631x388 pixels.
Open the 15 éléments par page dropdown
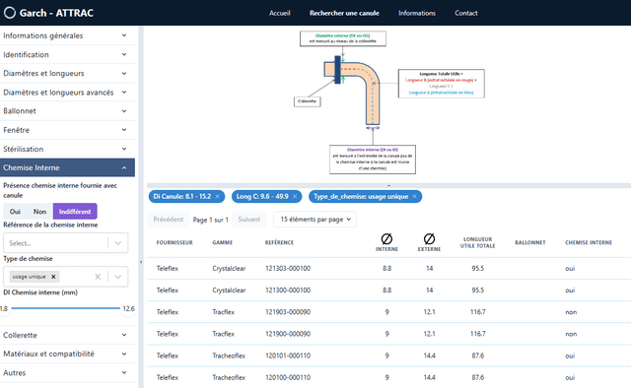click(315, 220)
